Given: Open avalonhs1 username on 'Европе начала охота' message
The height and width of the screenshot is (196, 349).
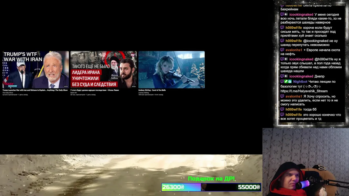Looking at the screenshot, I should (x=294, y=50).
